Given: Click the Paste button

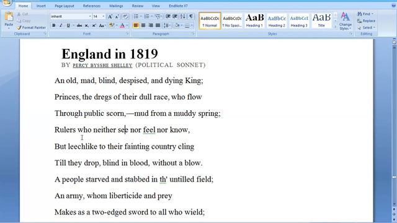Looking at the screenshot, I should tap(9, 20).
